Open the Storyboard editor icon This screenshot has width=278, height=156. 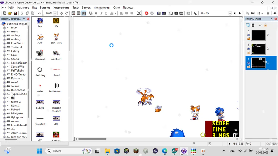tap(159, 13)
